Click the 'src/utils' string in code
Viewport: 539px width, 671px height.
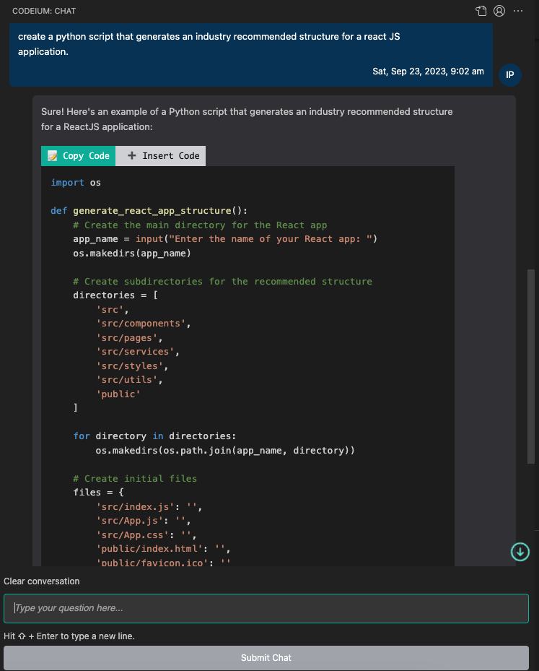[129, 380]
